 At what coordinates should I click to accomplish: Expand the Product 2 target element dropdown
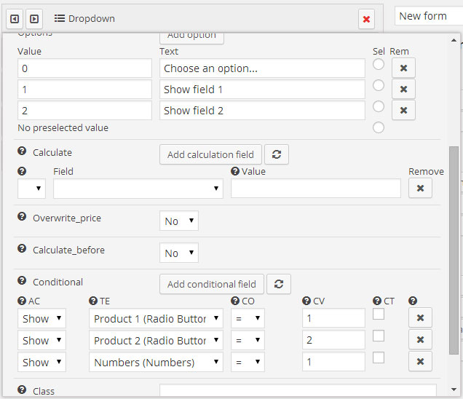coord(157,341)
